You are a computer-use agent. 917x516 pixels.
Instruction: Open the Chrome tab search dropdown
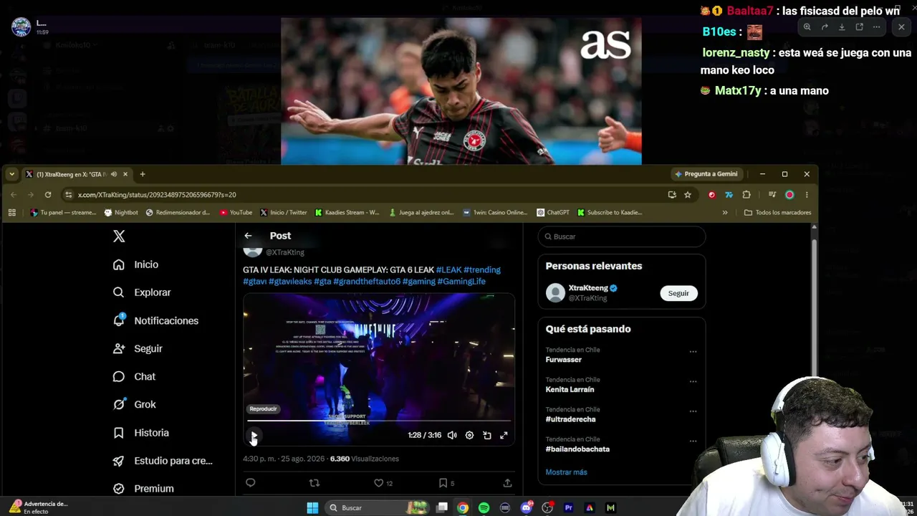coord(11,174)
